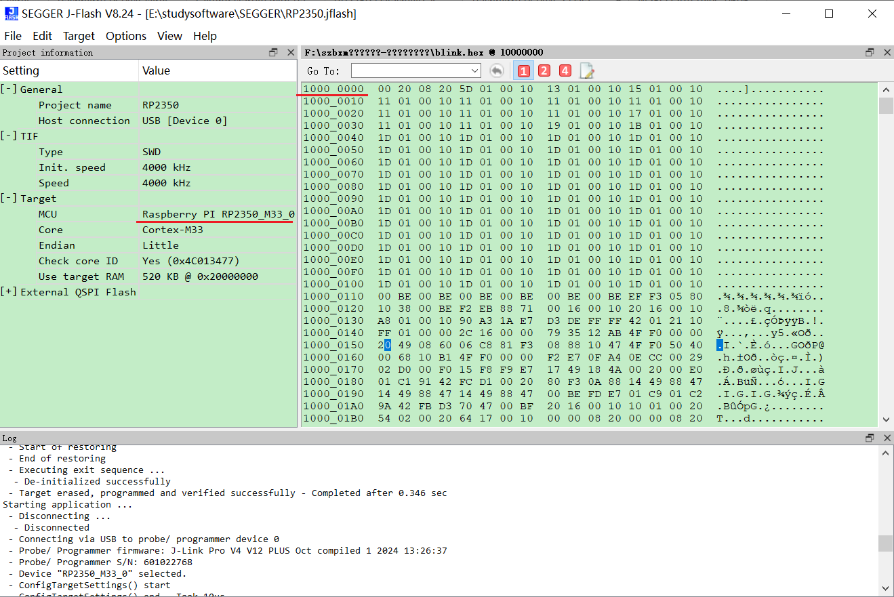Click the edit data notepad icon
This screenshot has width=894, height=597.
(x=586, y=70)
